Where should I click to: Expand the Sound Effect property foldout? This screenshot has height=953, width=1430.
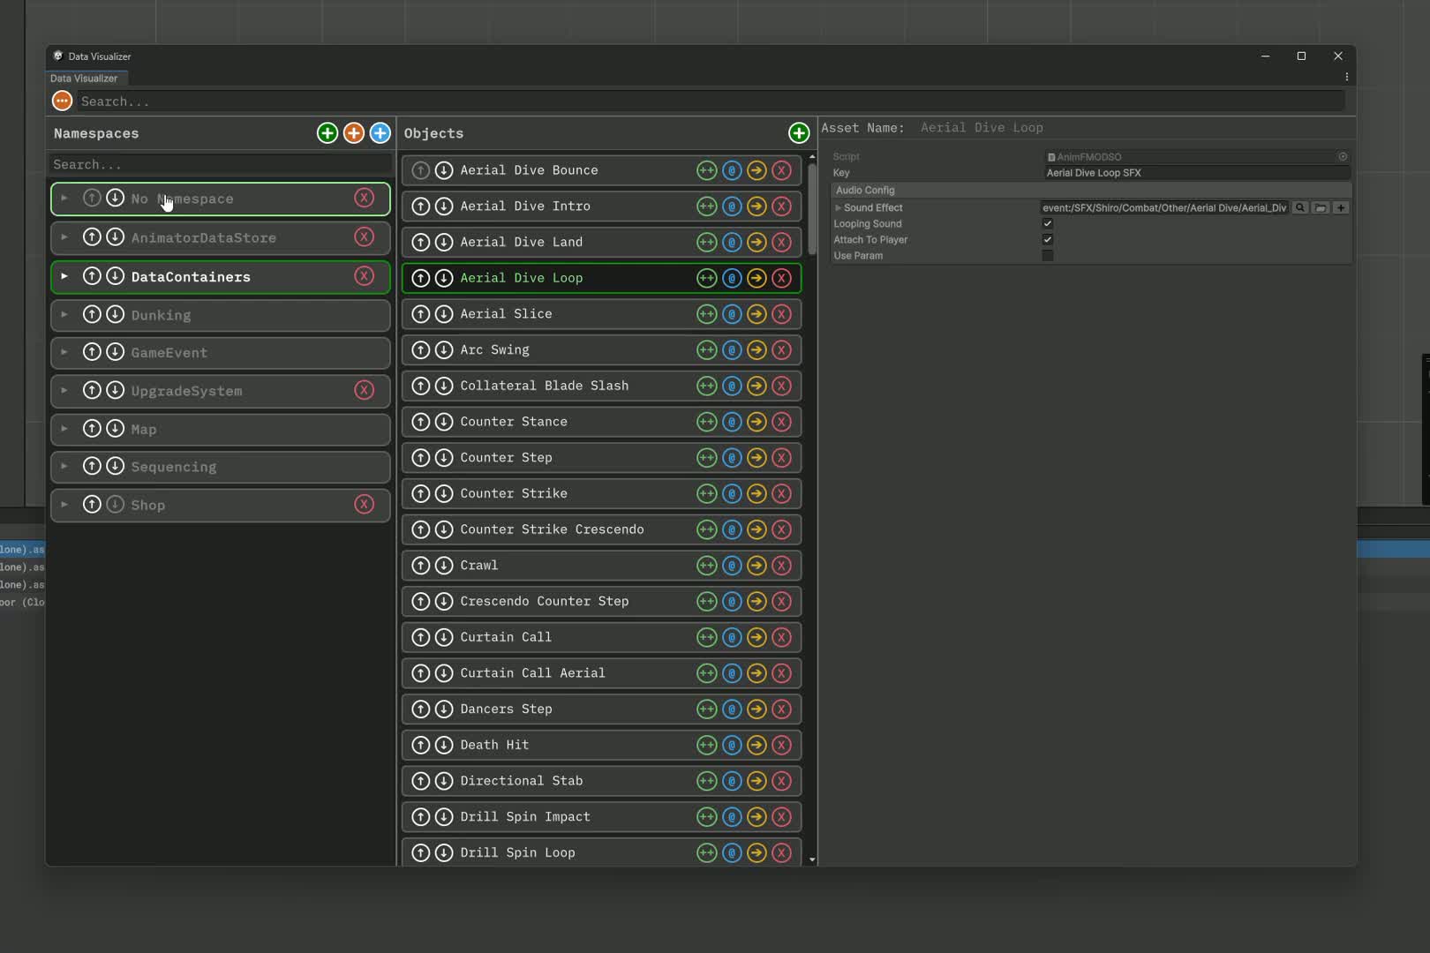coord(838,208)
